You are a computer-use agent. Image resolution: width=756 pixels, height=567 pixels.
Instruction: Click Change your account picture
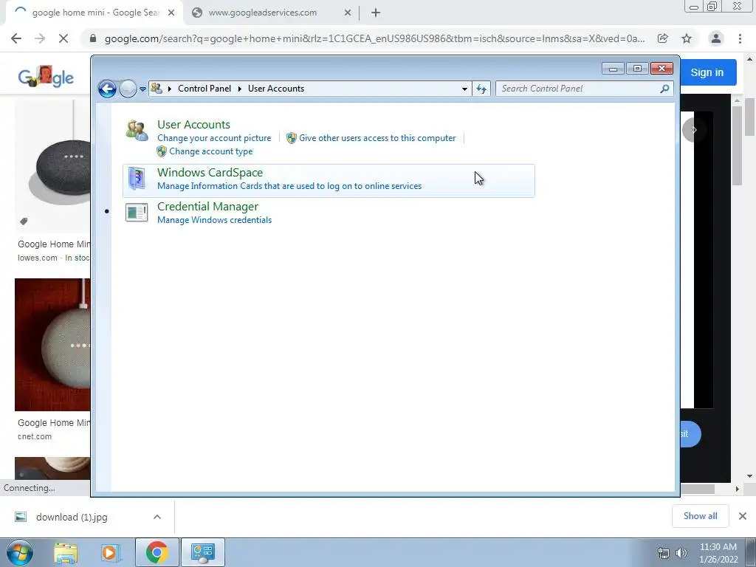point(214,138)
